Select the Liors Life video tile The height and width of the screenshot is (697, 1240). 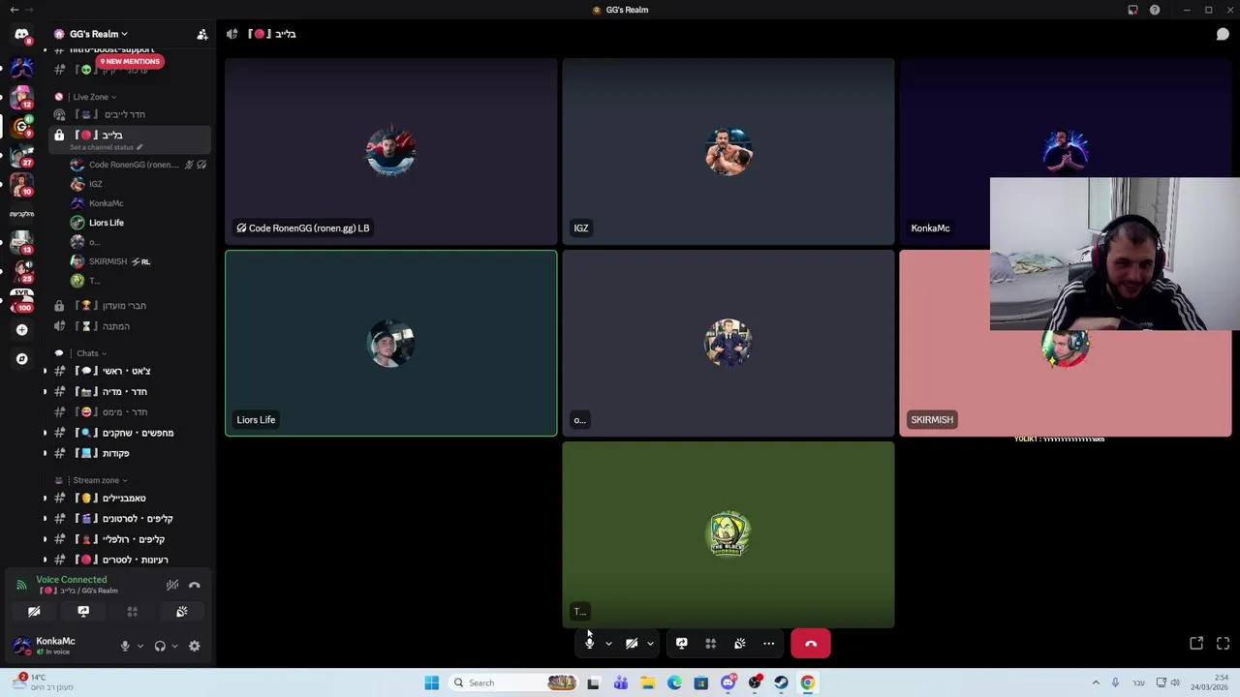(x=391, y=344)
